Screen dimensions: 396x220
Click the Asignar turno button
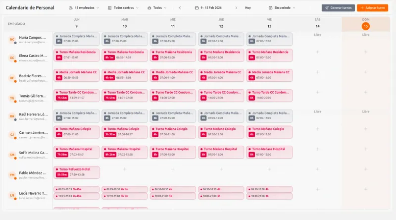pos(373,8)
